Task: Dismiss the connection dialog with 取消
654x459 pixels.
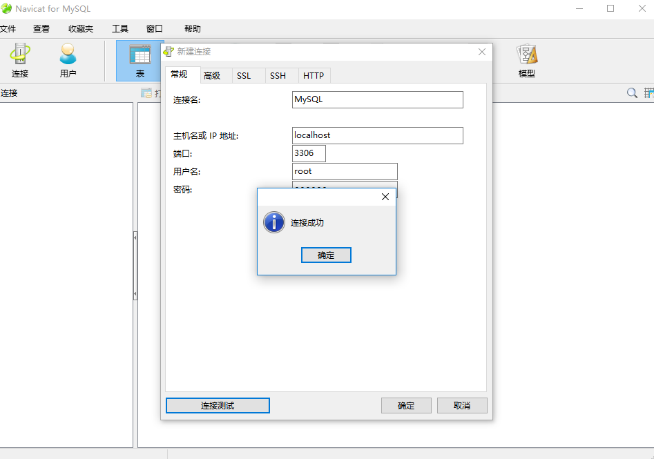Action: 462,405
